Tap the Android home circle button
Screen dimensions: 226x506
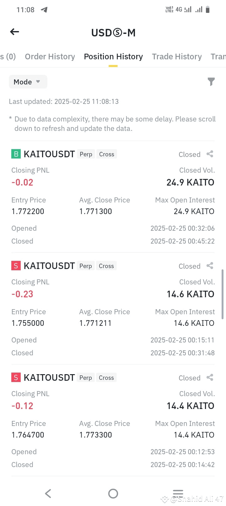pos(113,493)
